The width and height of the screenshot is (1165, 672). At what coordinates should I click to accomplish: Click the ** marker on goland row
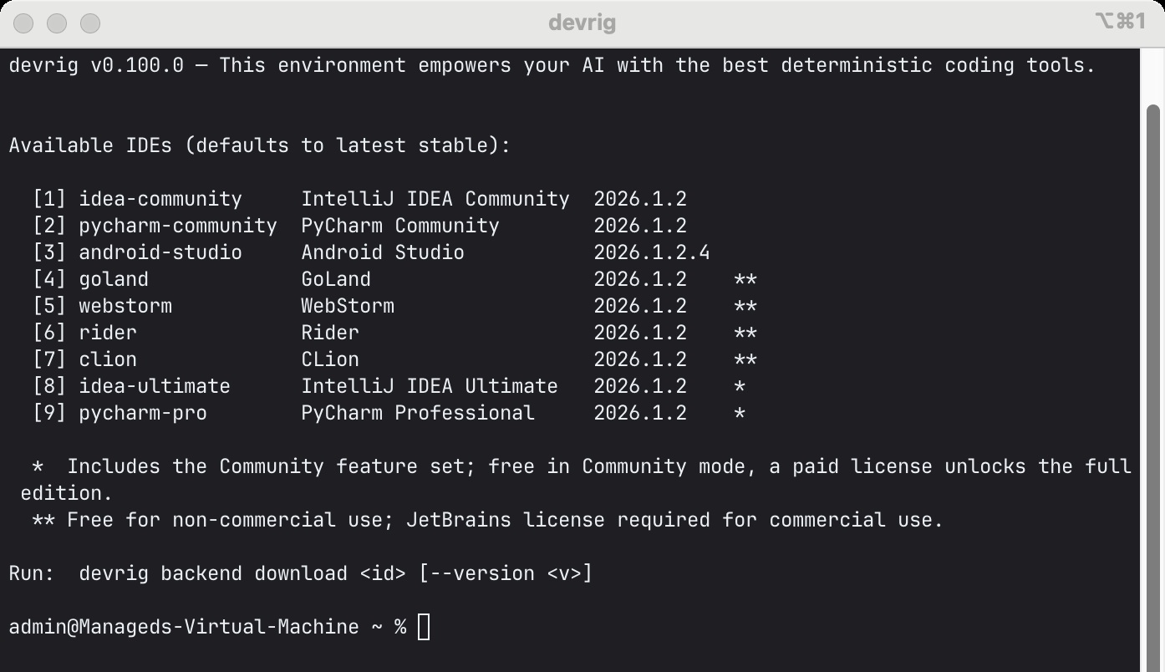click(745, 280)
